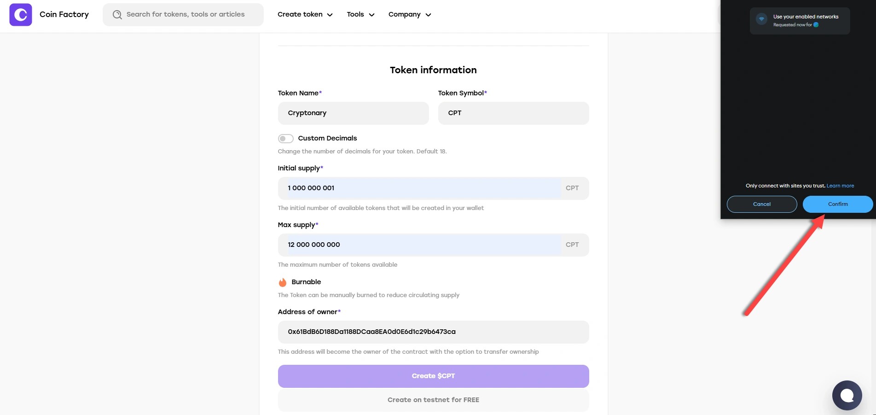Choose Create on testnet for FREE
This screenshot has width=876, height=415.
[433, 400]
